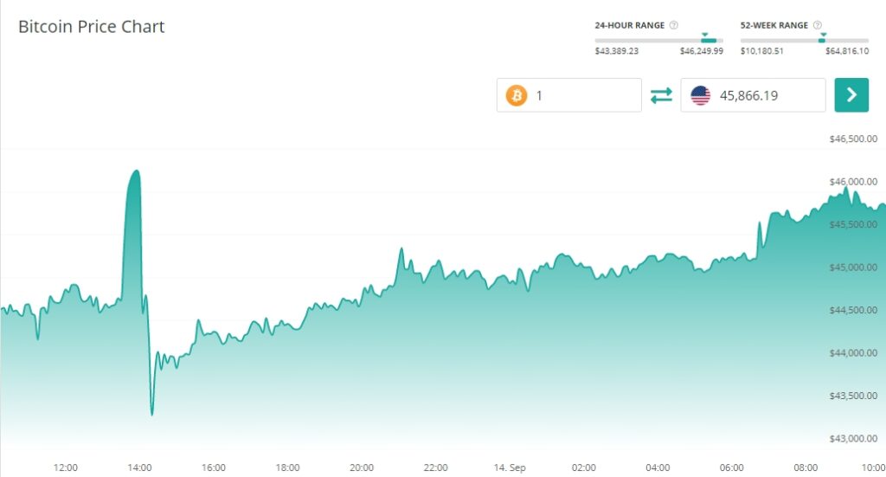Image resolution: width=886 pixels, height=477 pixels.
Task: Click the 52-week range slider marker
Action: [822, 38]
